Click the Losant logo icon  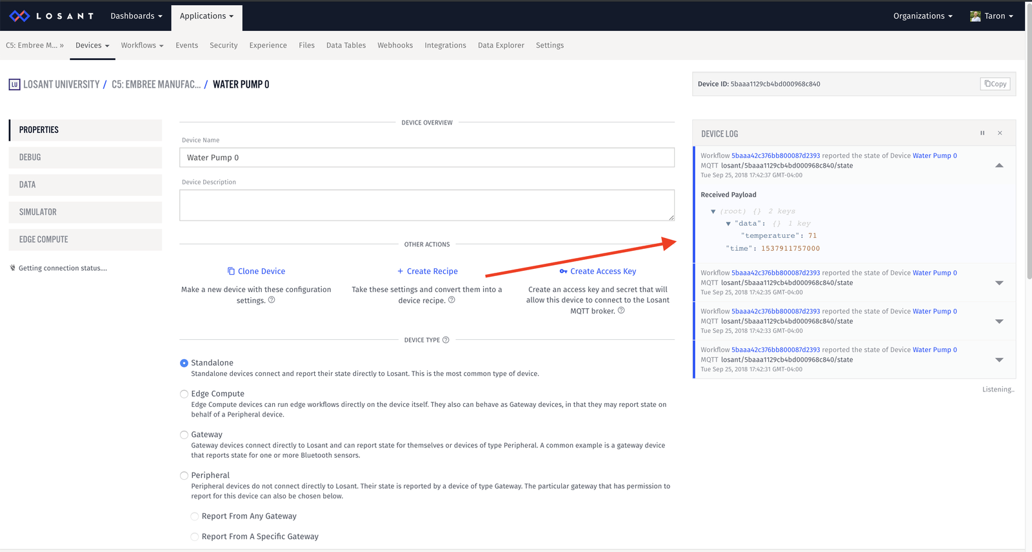point(19,15)
